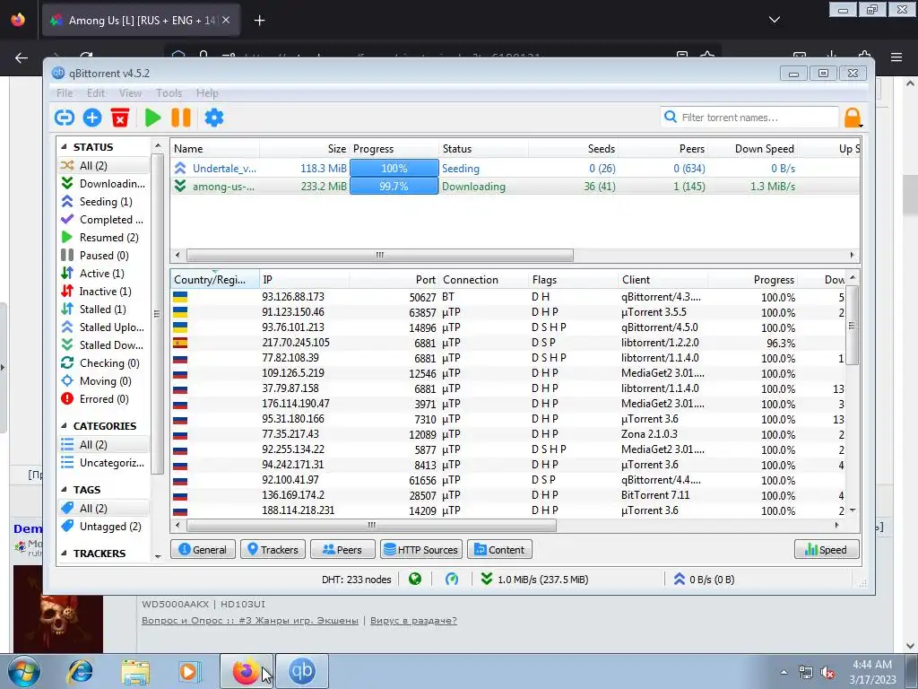Image resolution: width=918 pixels, height=689 pixels.
Task: Click the blue Add torrent file icon
Action: pyautogui.click(x=92, y=118)
